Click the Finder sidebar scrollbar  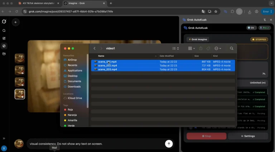click(87, 81)
